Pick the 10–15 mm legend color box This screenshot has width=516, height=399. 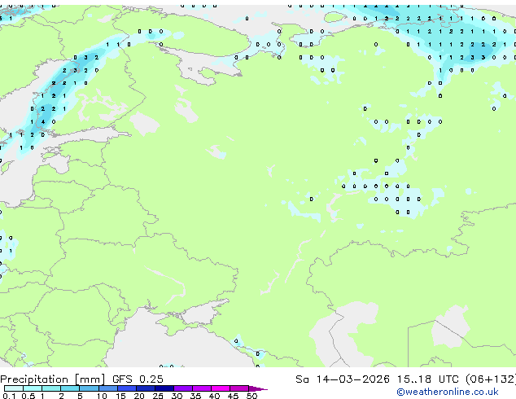click(x=107, y=388)
